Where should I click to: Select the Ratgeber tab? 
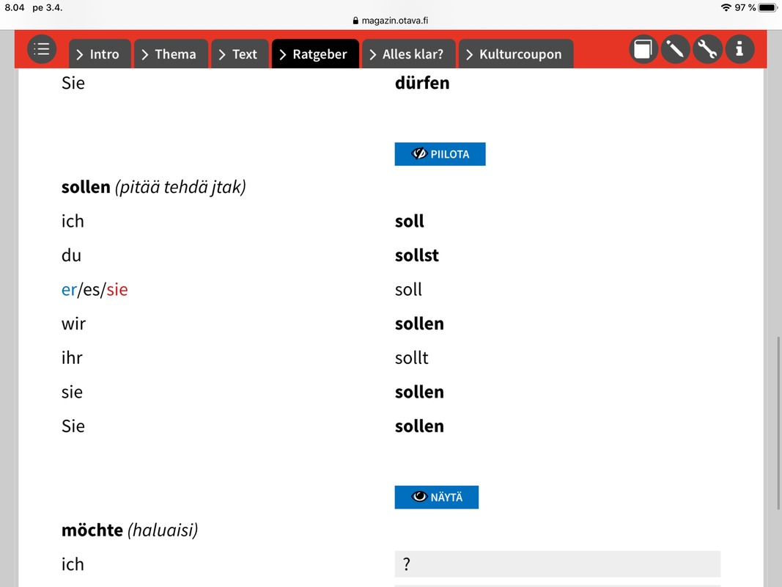click(315, 54)
